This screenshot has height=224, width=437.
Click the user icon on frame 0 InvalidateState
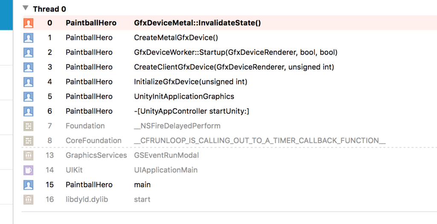tap(29, 23)
